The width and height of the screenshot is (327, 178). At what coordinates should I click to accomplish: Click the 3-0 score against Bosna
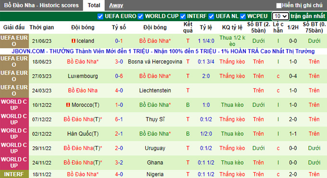(119, 62)
